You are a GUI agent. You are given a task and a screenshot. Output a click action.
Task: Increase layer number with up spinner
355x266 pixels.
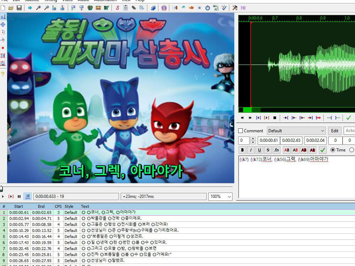coord(253,139)
